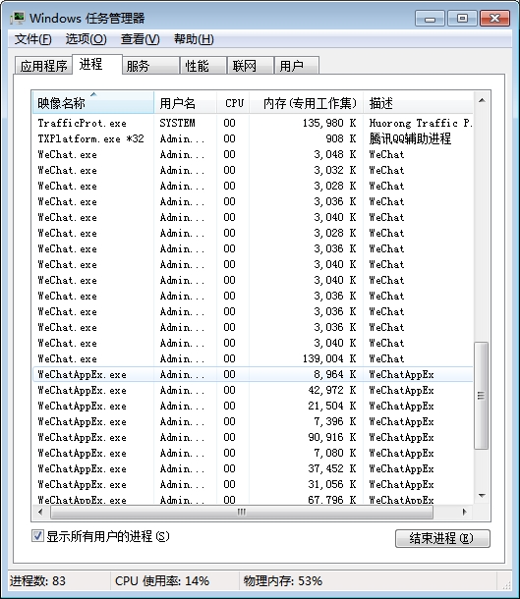Click CPU 使用率: 14% status entry
520x599 pixels.
pyautogui.click(x=162, y=581)
